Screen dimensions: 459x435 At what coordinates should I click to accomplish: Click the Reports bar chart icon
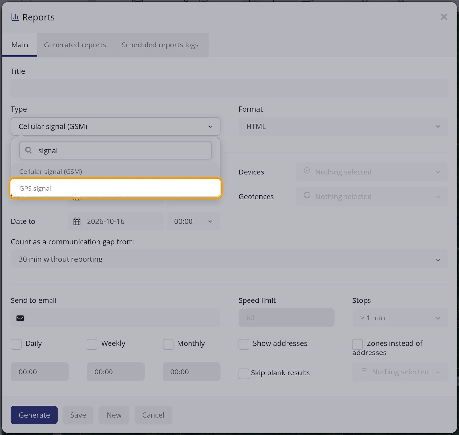(x=15, y=17)
